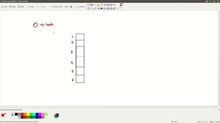Select the Line tool
Image resolution: width=220 pixels, height=123 pixels.
pyautogui.click(x=95, y=9)
